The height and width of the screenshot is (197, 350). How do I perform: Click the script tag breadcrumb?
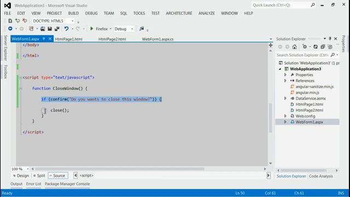tap(86, 176)
